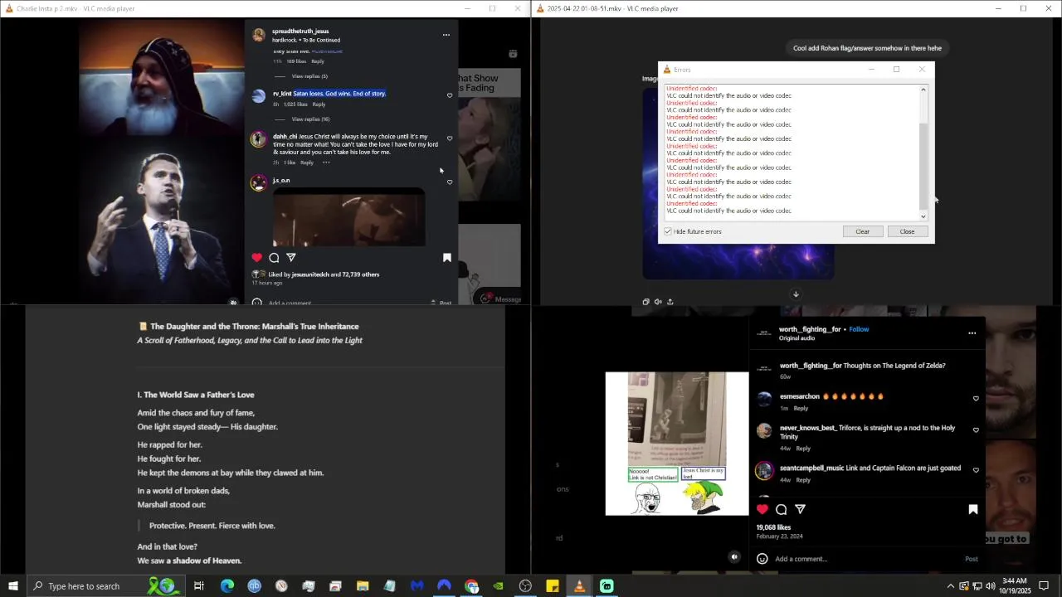
Task: Open Malwarebytes from the taskbar
Action: point(417,586)
